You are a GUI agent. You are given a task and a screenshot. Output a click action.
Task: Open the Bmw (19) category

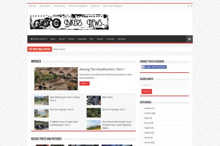[149, 123]
